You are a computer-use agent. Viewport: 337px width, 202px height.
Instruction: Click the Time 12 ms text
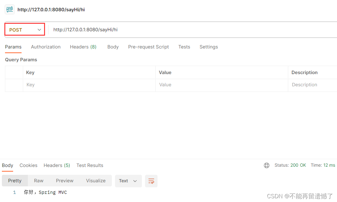click(323, 165)
